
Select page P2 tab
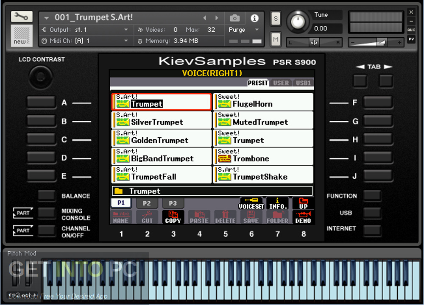click(147, 203)
